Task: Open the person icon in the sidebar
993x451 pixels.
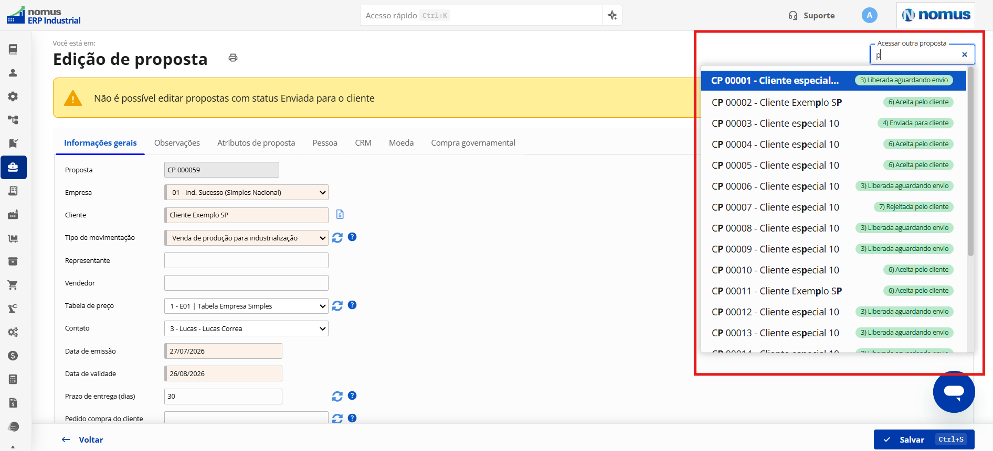Action: (13, 73)
